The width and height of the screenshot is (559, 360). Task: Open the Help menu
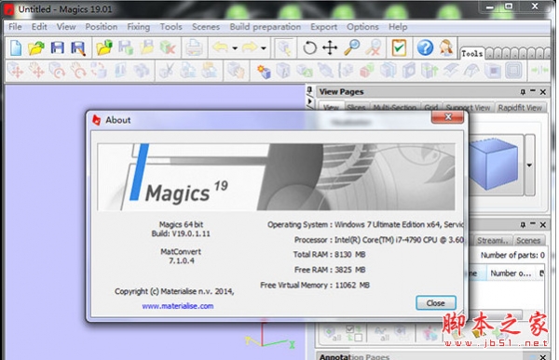(x=398, y=27)
